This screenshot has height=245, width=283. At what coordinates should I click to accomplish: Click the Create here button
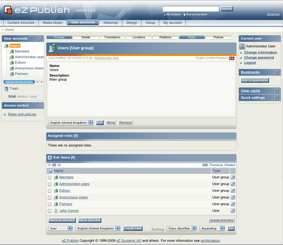[133, 229]
